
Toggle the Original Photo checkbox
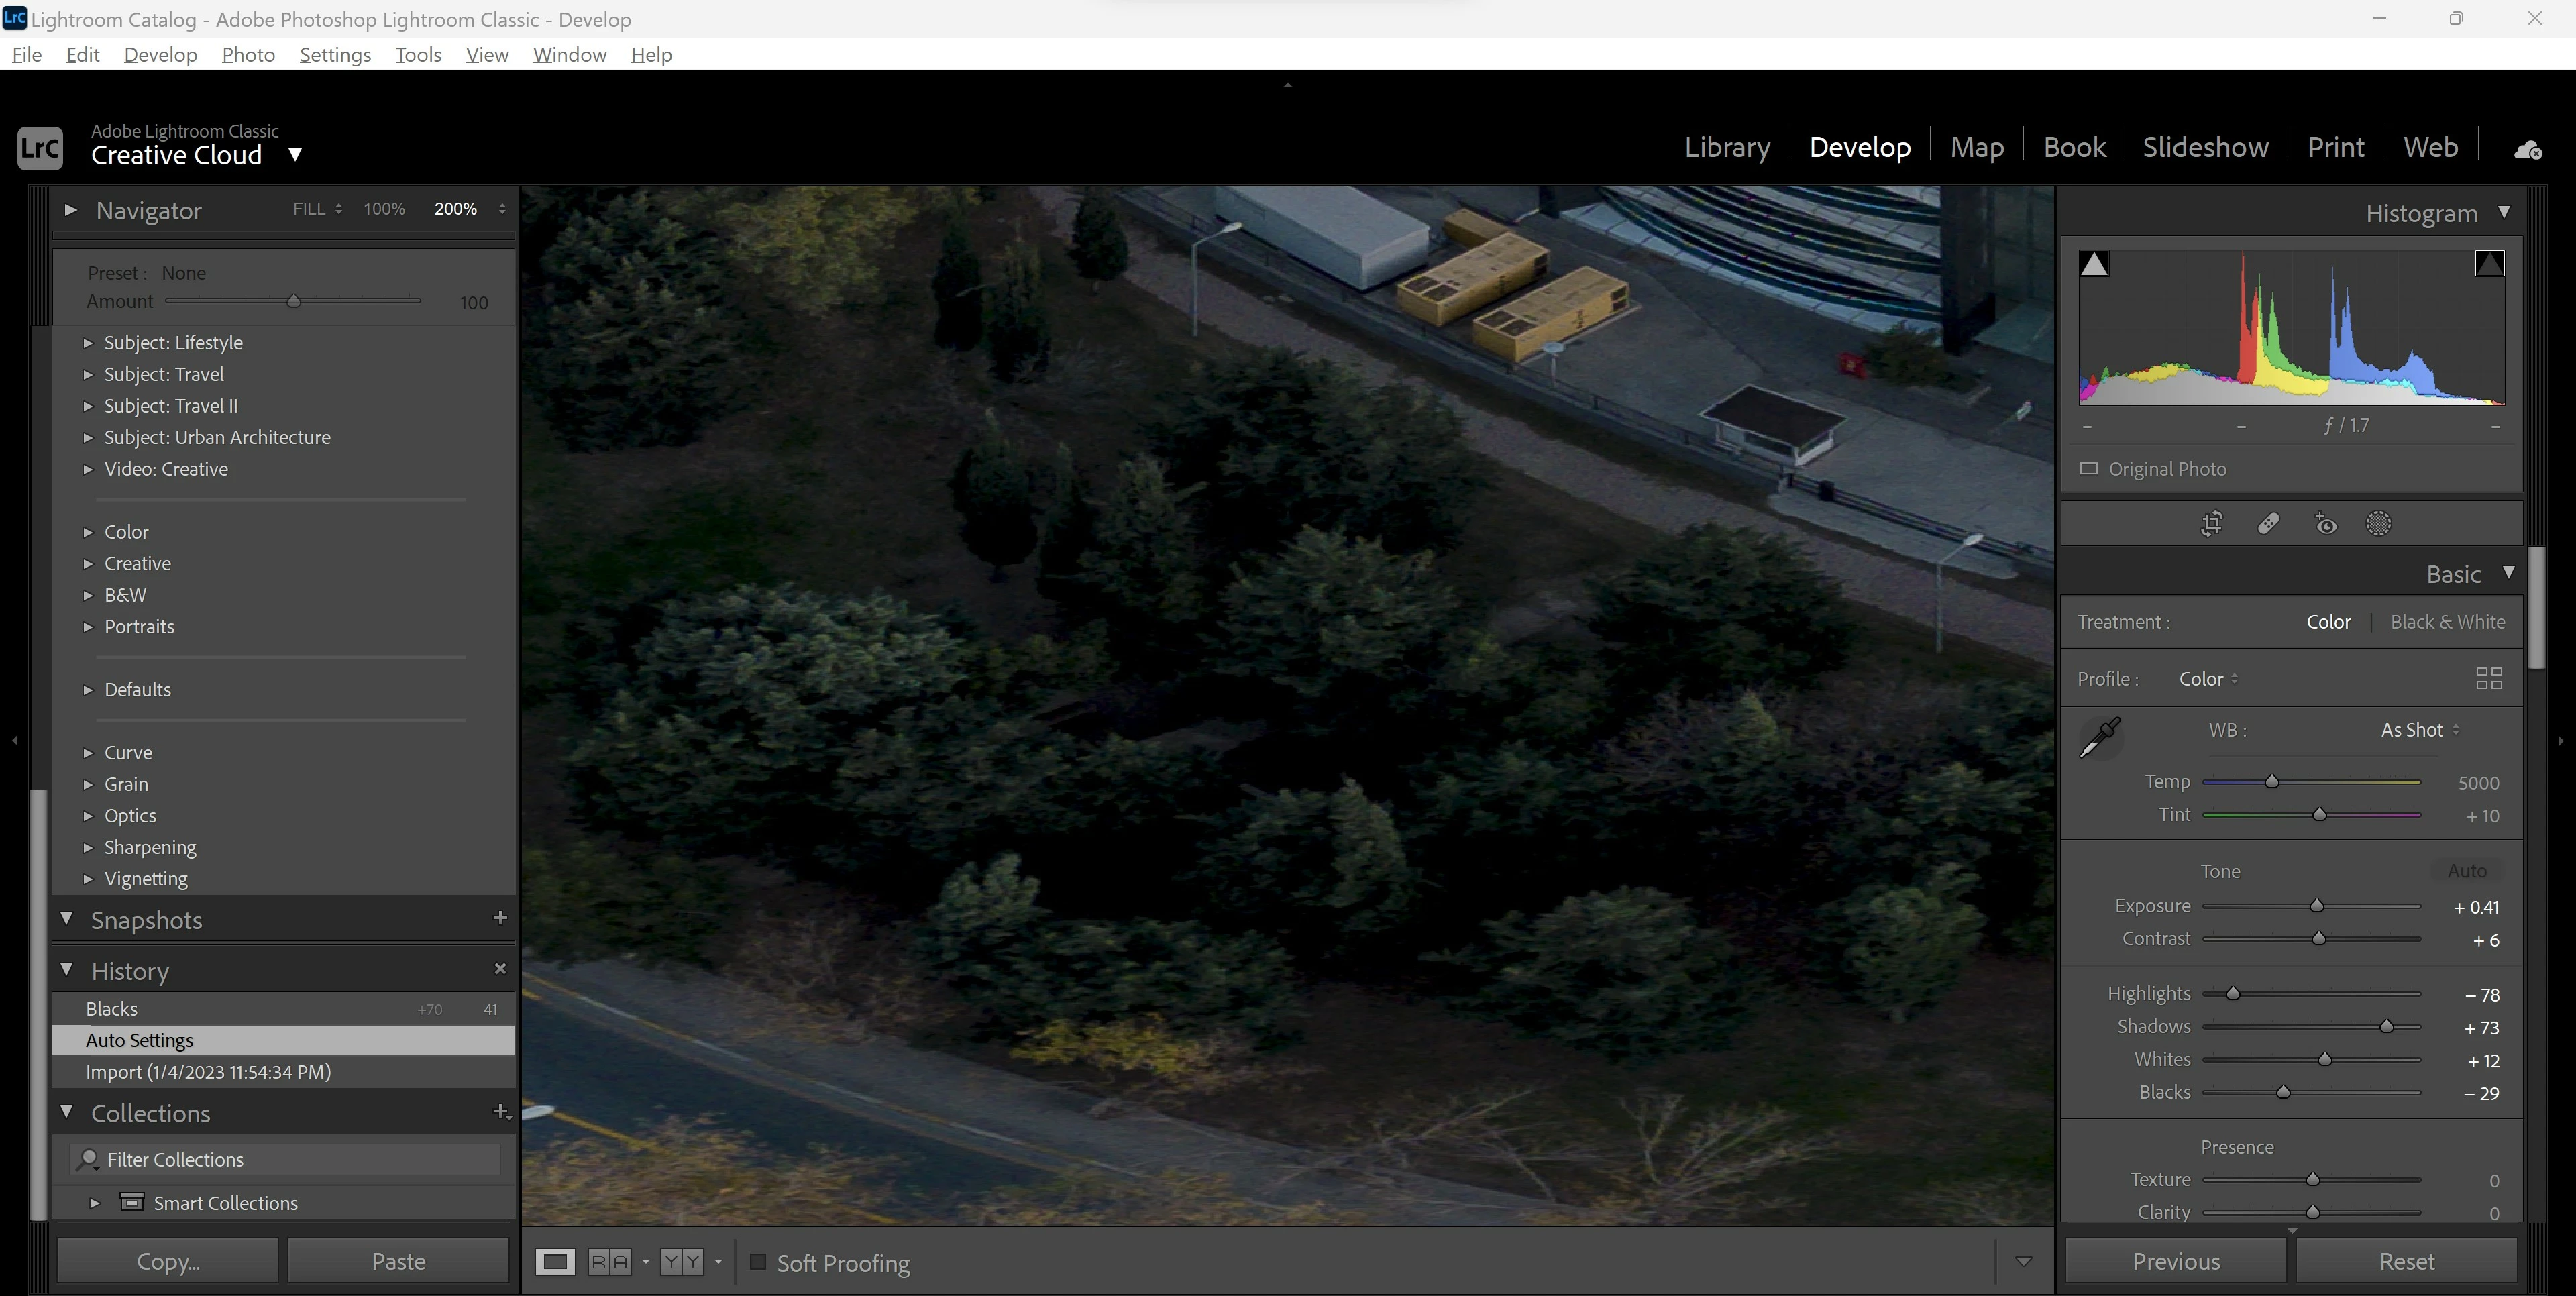[x=2089, y=468]
